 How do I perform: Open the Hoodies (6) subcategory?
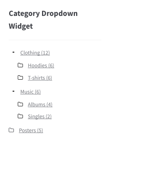point(41,65)
